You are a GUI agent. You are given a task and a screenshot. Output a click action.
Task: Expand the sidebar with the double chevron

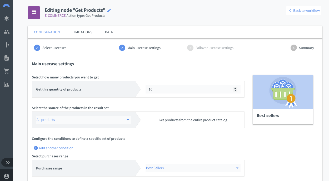point(8,163)
